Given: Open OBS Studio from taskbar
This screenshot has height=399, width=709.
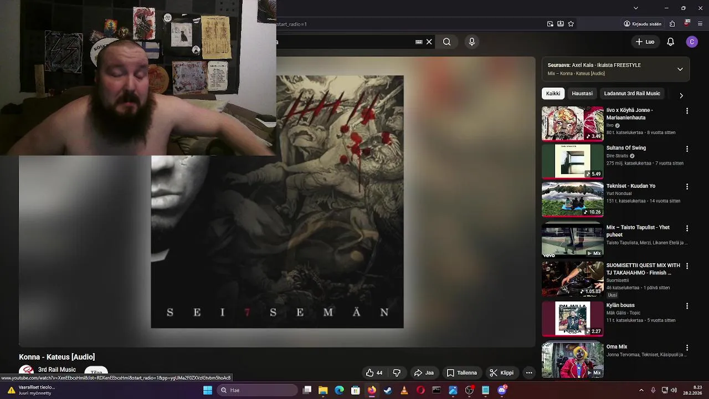Looking at the screenshot, I should pos(469,390).
